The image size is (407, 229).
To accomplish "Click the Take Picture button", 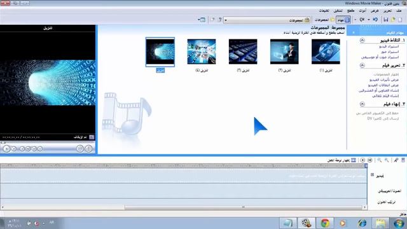I will (89, 149).
